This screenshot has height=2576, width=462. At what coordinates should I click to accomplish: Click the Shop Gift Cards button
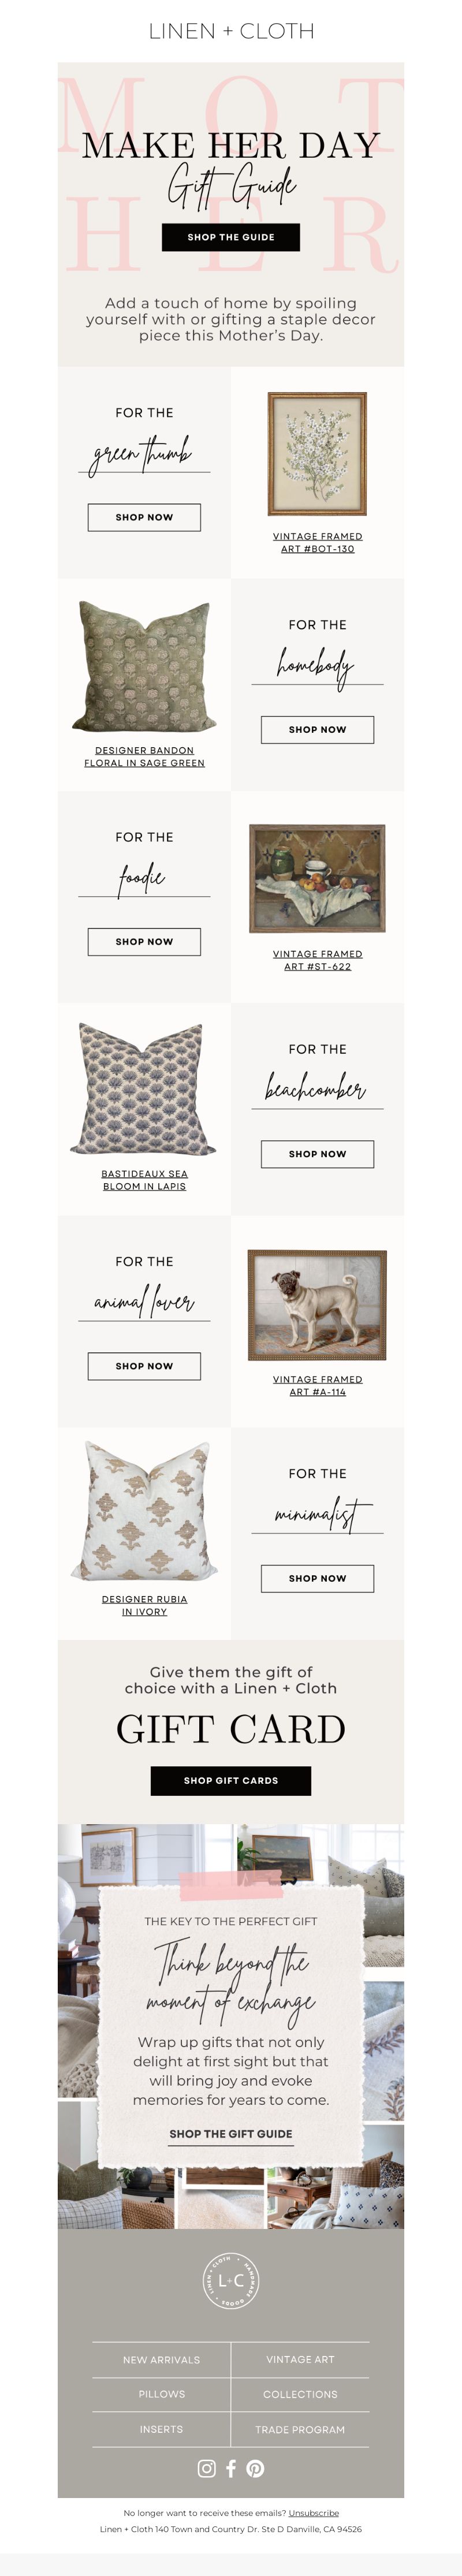[x=231, y=1780]
